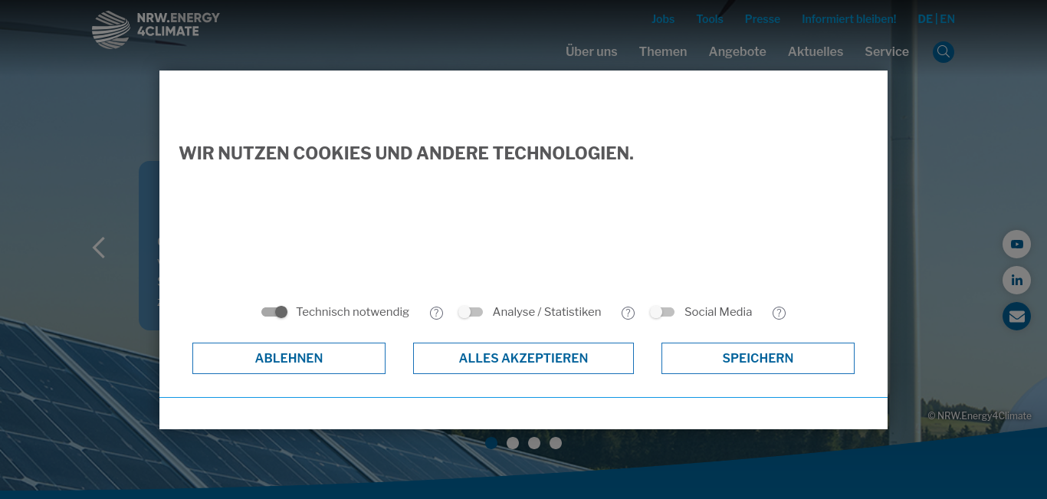Open the Themen menu
Image resolution: width=1047 pixels, height=499 pixels.
tap(663, 52)
